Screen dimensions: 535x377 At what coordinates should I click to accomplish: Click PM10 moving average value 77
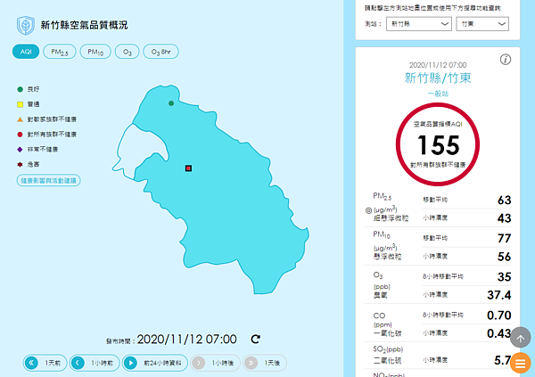click(x=505, y=238)
